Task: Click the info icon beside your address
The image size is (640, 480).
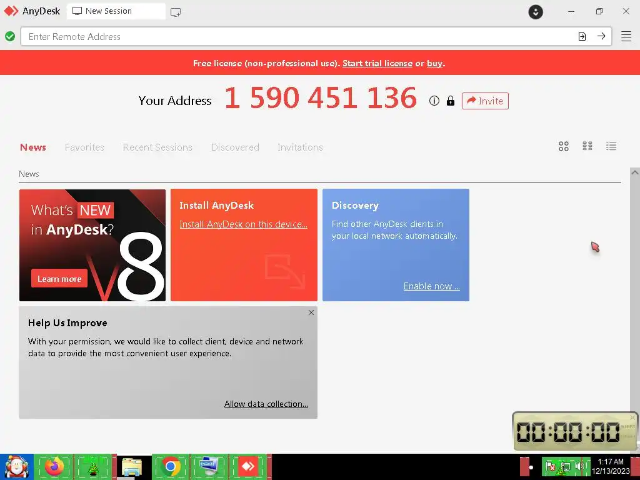Action: click(x=434, y=101)
